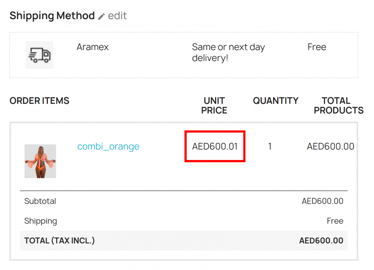Click the Subtotal label
The width and height of the screenshot is (374, 270).
40,201
